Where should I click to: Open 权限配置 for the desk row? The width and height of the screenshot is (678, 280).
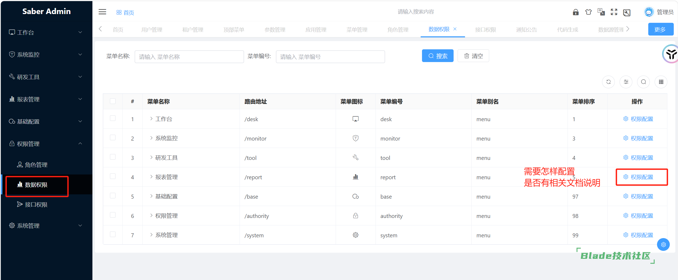pos(638,119)
